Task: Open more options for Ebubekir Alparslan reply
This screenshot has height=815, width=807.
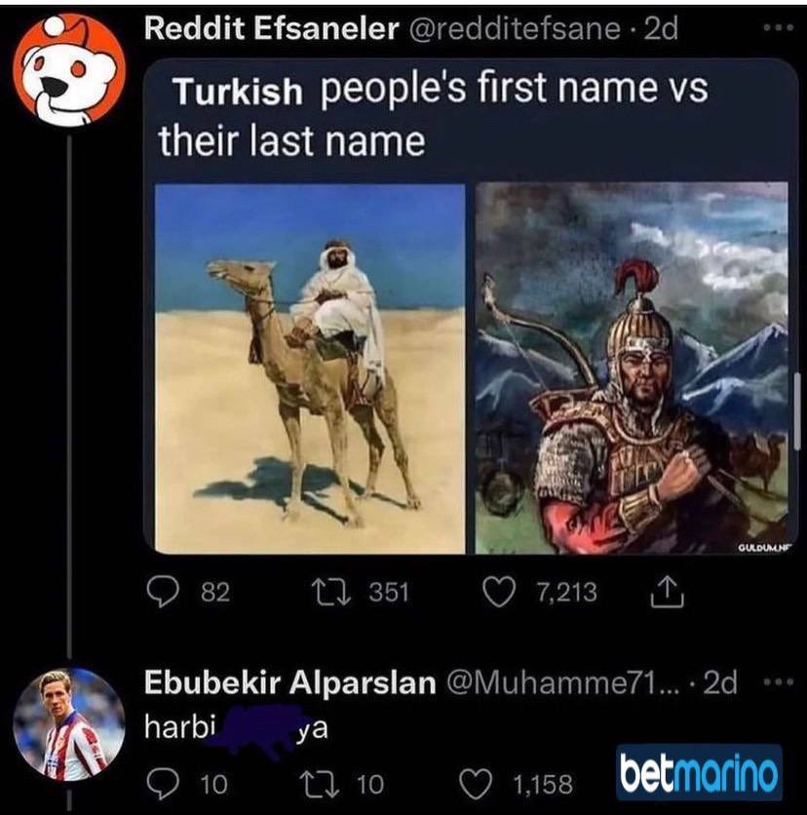Action: 779,680
